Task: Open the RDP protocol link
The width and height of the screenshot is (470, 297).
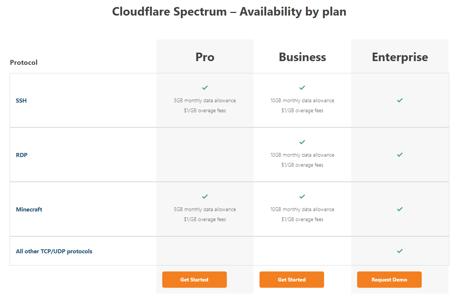Action: [22, 155]
